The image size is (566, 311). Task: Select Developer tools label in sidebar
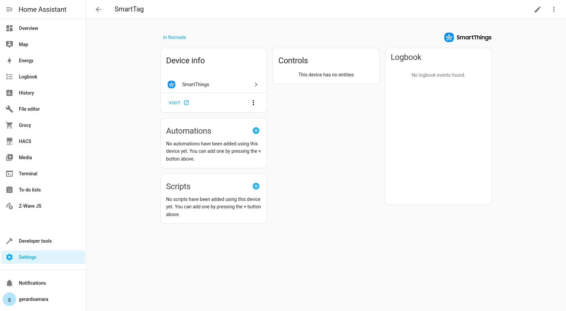35,241
